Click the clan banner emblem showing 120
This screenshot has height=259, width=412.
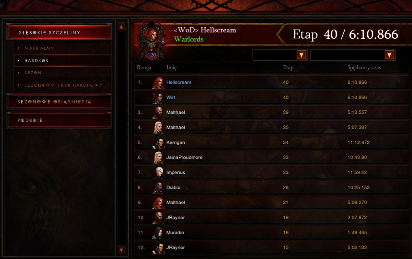click(151, 41)
